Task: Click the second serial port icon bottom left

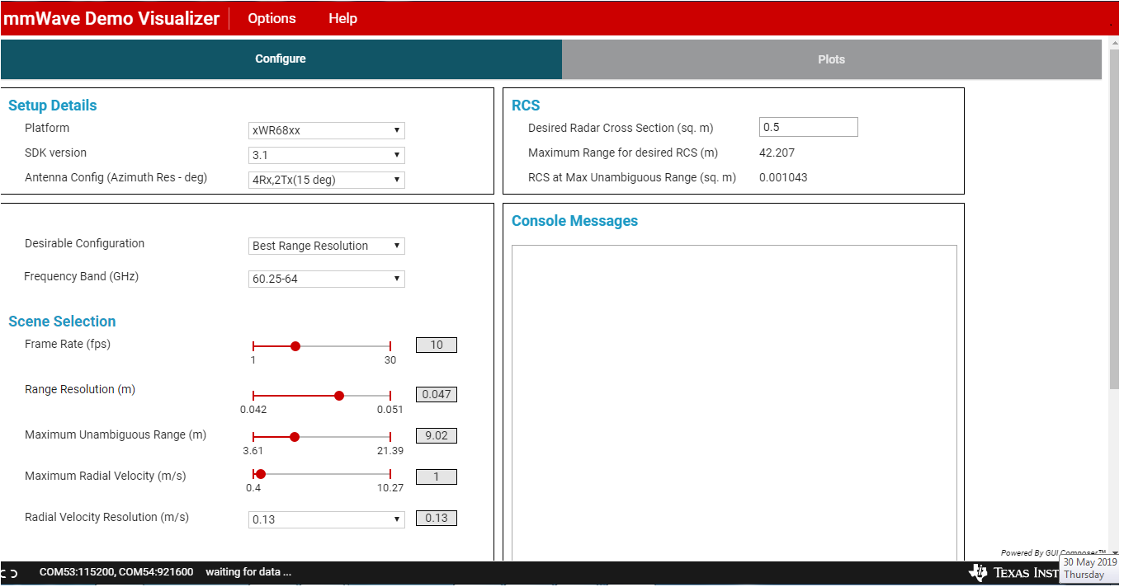Action: pos(14,571)
